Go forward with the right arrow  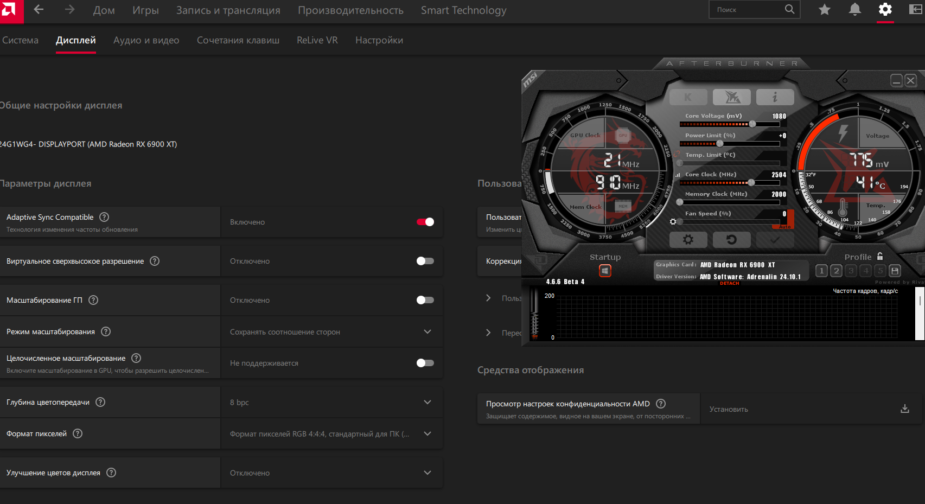pyautogui.click(x=69, y=9)
